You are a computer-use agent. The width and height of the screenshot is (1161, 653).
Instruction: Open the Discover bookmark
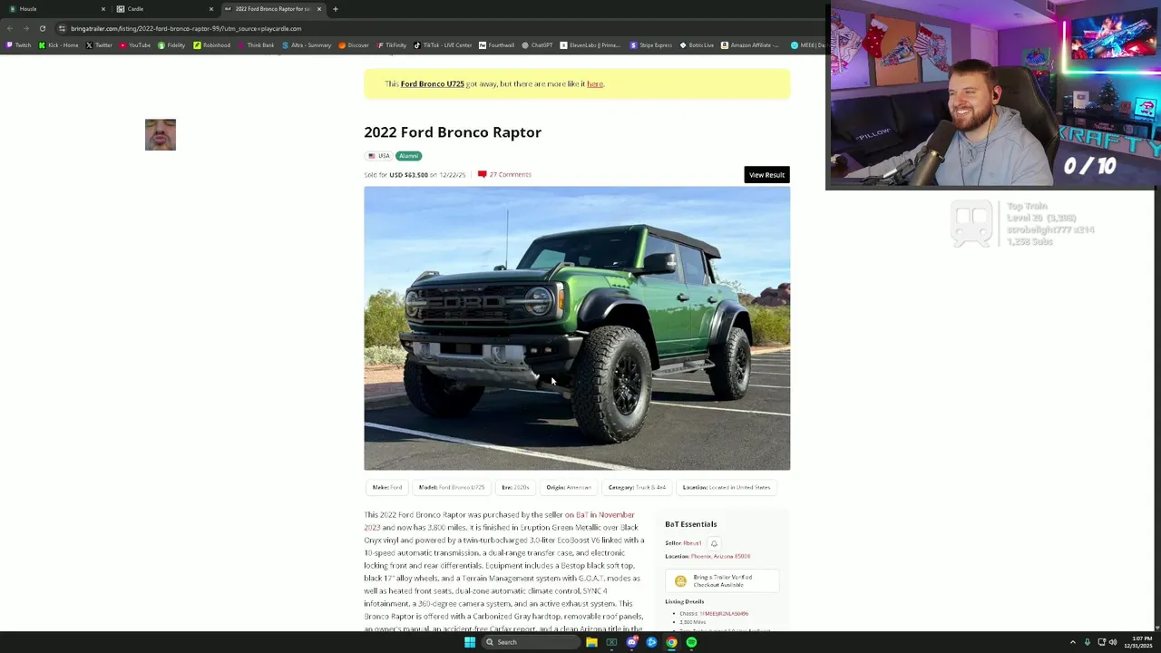(354, 45)
